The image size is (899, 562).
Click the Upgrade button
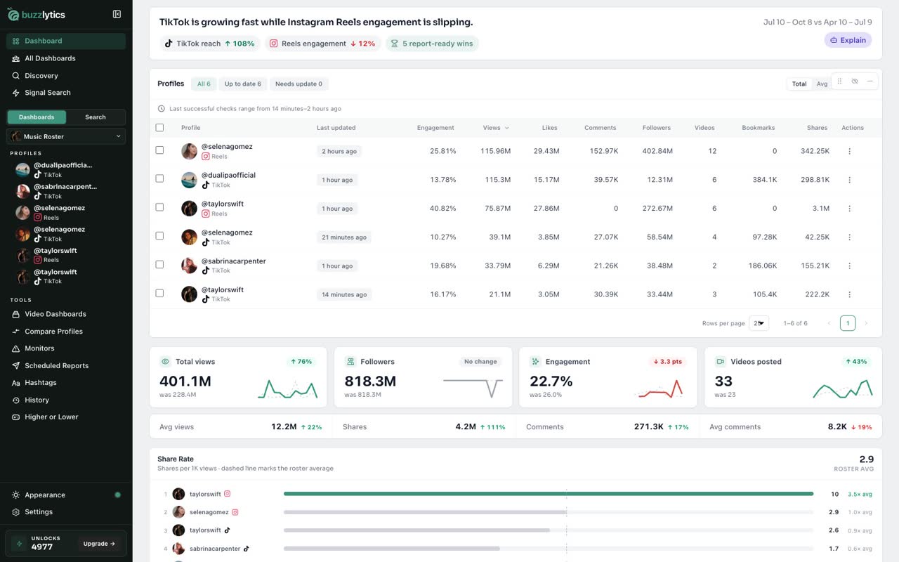(99, 544)
